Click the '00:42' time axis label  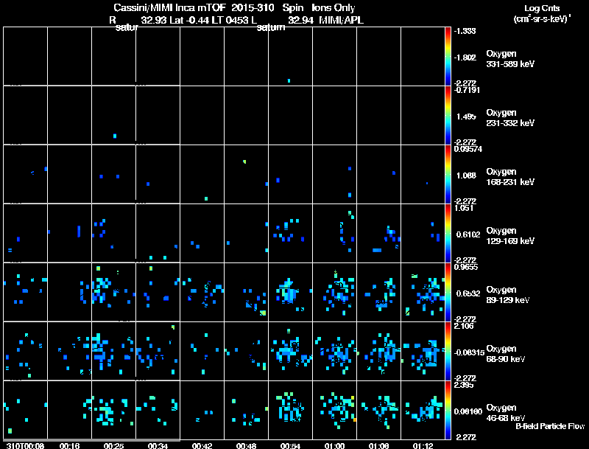tap(202, 445)
